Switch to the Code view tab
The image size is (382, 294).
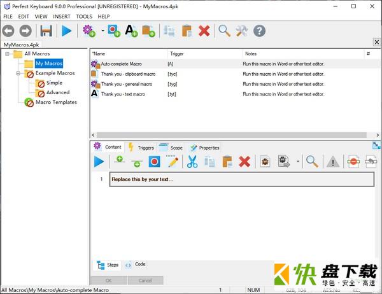point(136,264)
